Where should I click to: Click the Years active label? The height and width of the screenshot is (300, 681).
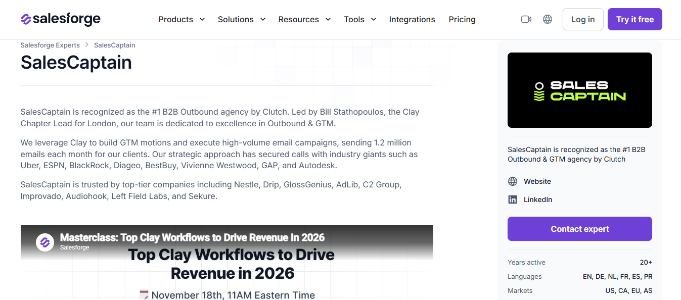point(526,262)
